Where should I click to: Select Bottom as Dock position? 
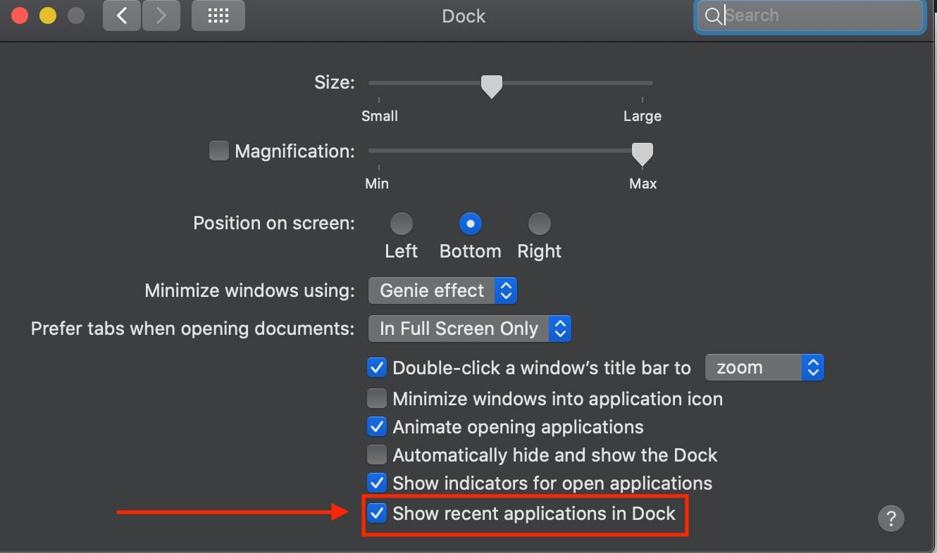470,222
